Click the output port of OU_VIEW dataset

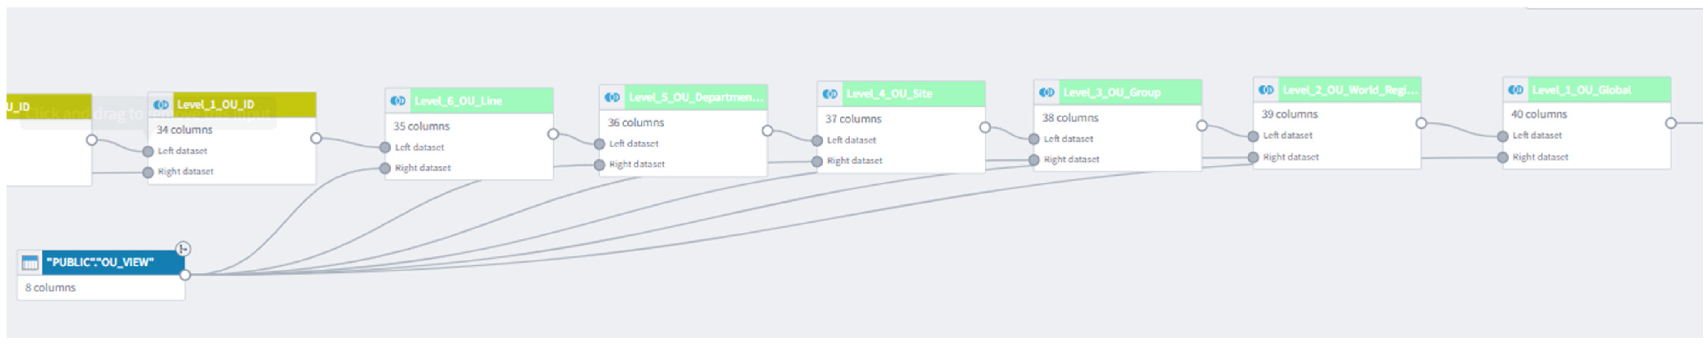(185, 275)
